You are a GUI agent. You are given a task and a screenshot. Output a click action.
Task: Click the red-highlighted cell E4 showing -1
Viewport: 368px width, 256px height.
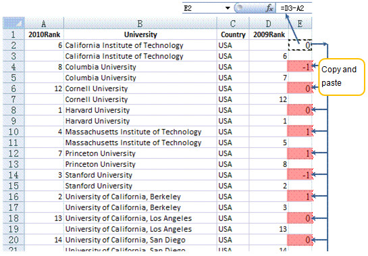pos(300,67)
